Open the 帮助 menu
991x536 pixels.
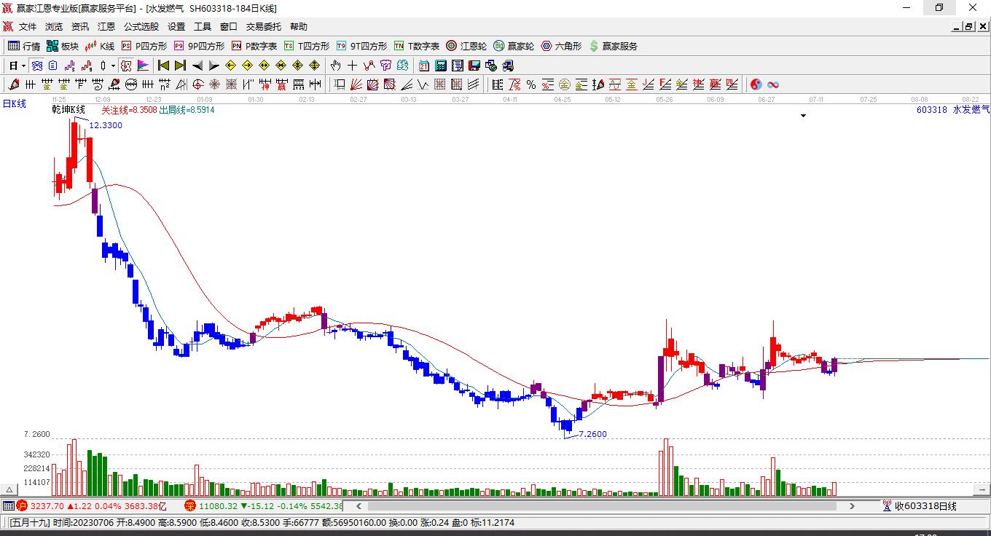pyautogui.click(x=299, y=27)
